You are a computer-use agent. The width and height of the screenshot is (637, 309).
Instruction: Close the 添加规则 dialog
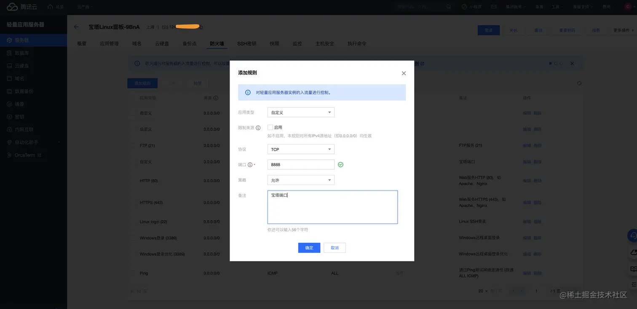[404, 73]
